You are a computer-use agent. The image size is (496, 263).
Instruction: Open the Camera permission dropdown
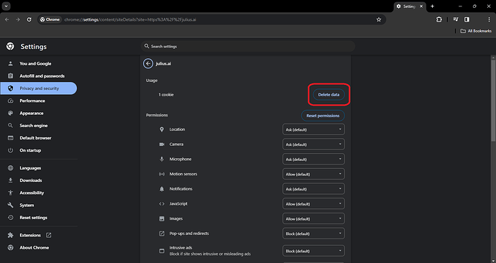[313, 144]
